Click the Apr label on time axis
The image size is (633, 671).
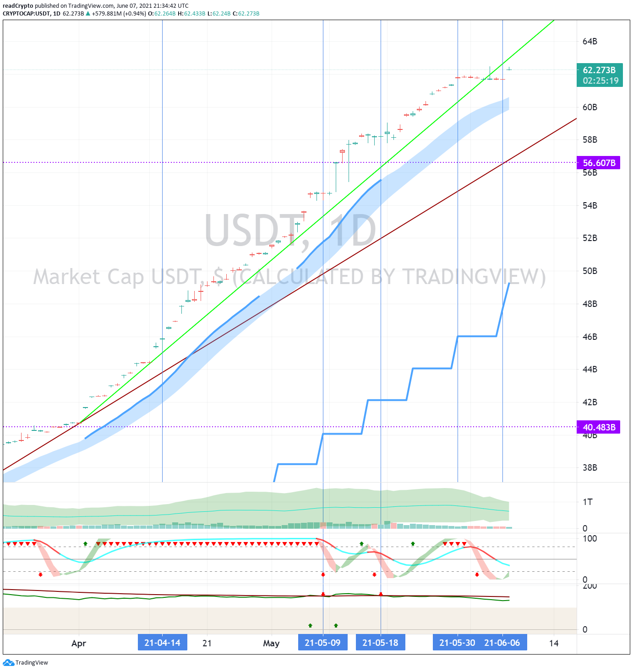(79, 643)
